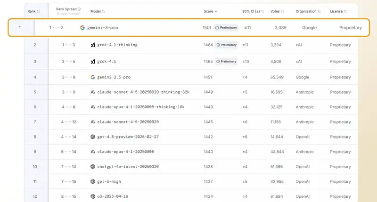Image resolution: width=377 pixels, height=202 pixels.
Task: Click the Votes column header label
Action: [275, 11]
